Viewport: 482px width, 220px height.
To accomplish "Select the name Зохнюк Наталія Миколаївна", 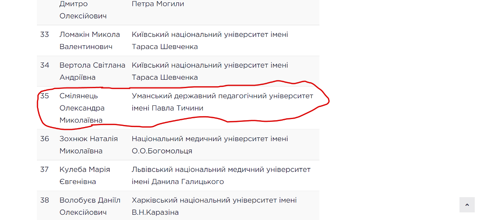I will tap(88, 145).
